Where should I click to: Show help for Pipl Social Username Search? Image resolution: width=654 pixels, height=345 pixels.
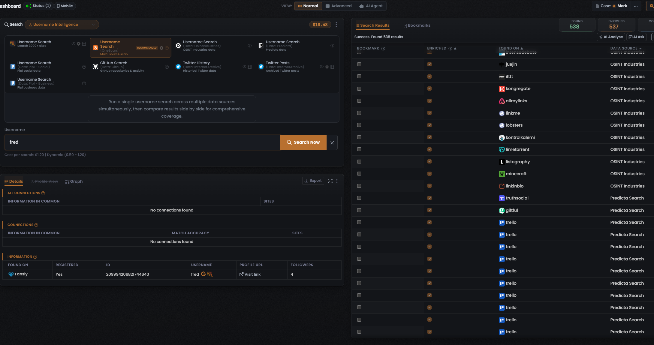tap(84, 67)
